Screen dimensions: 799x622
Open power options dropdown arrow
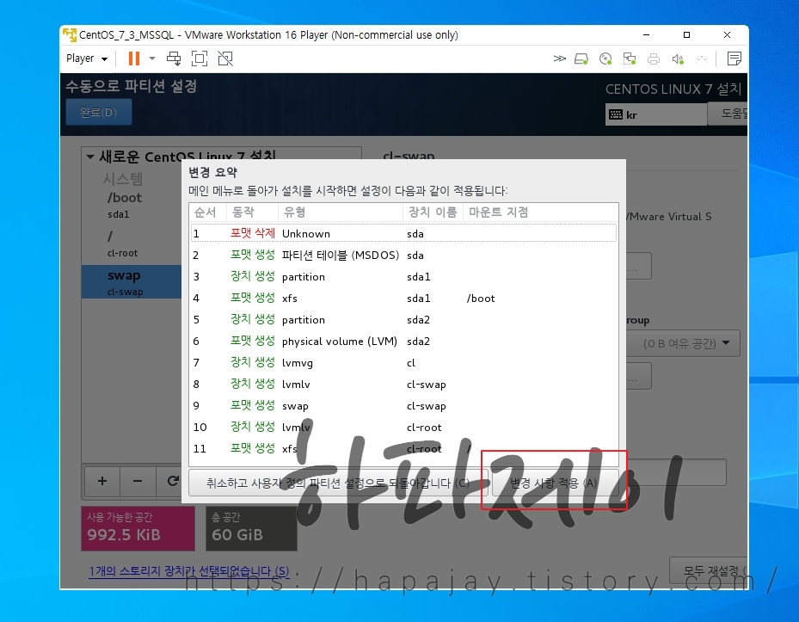click(152, 59)
